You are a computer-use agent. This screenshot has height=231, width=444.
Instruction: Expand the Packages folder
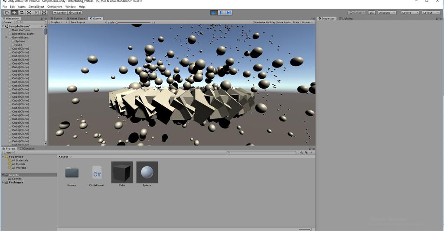tap(3, 182)
